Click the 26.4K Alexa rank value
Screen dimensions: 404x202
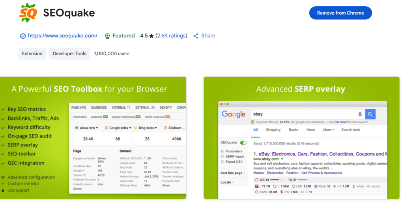[x=88, y=139]
